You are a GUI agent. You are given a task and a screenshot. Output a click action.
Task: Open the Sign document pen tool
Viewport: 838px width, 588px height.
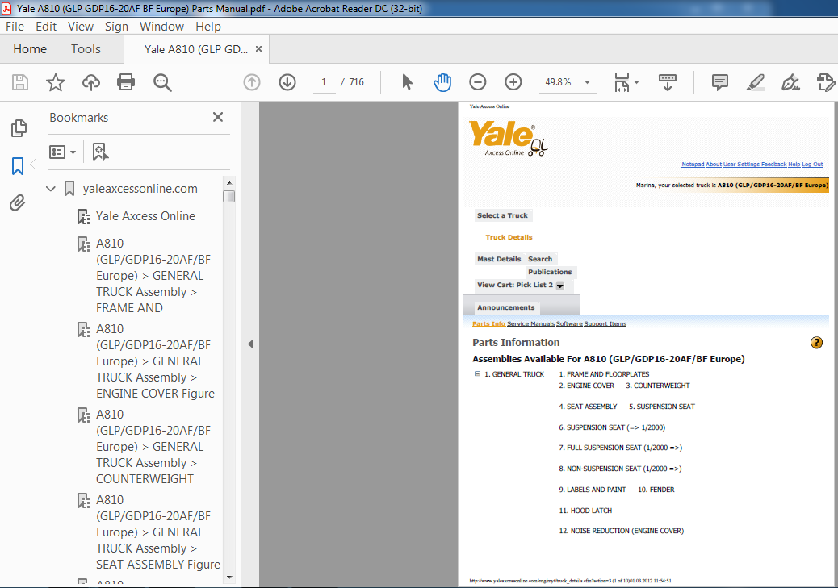point(790,82)
